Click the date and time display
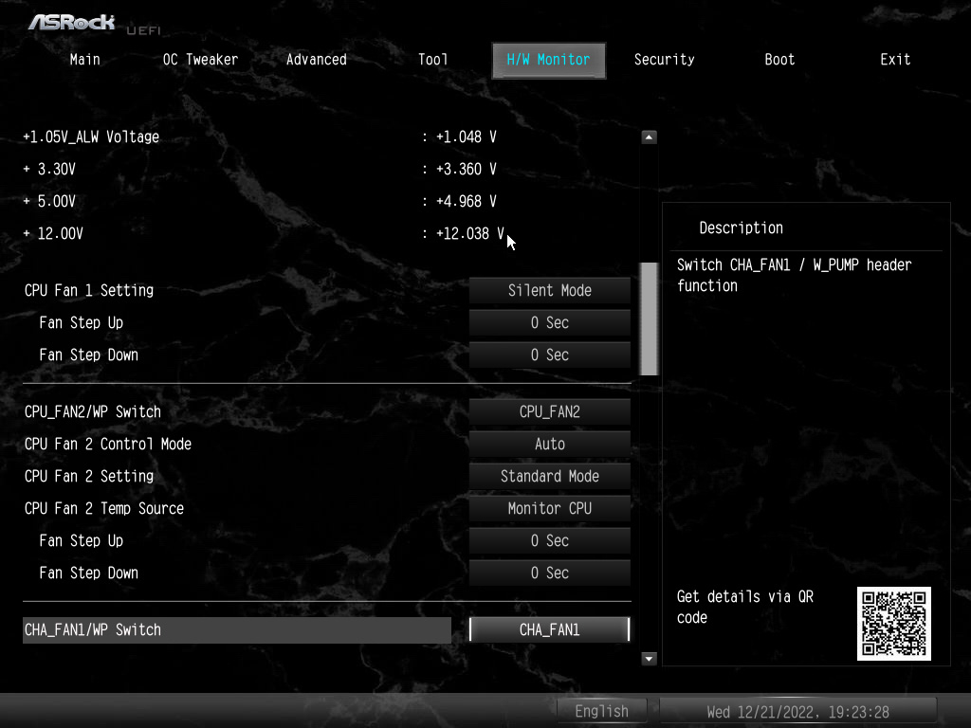The width and height of the screenshot is (971, 728). tap(797, 711)
